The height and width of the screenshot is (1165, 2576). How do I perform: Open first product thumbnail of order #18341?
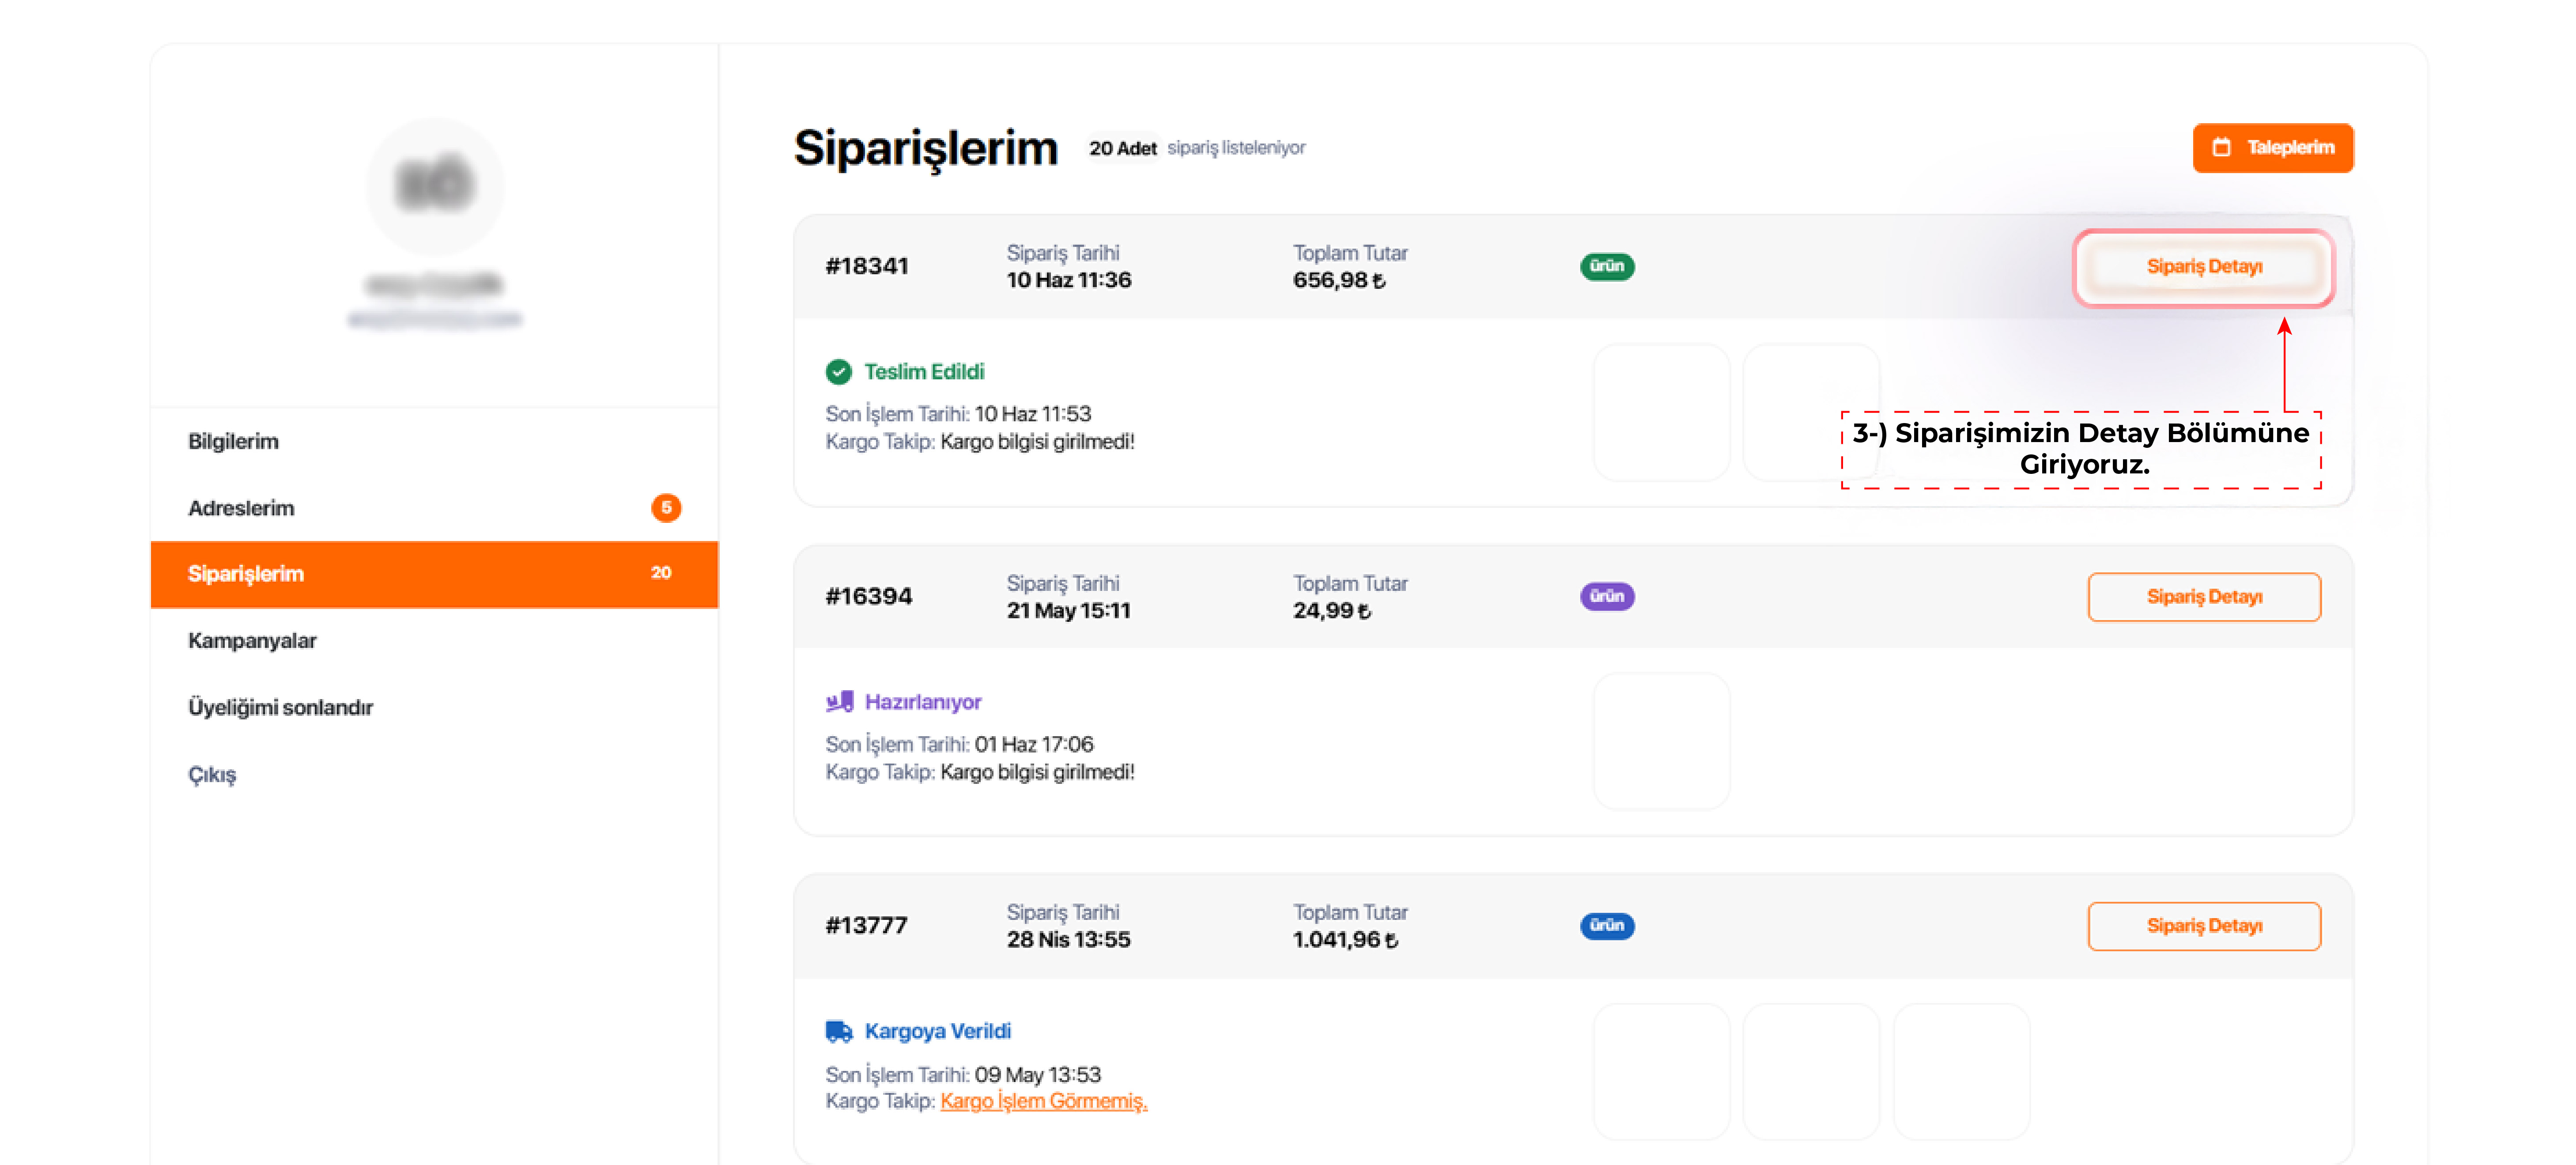1661,412
